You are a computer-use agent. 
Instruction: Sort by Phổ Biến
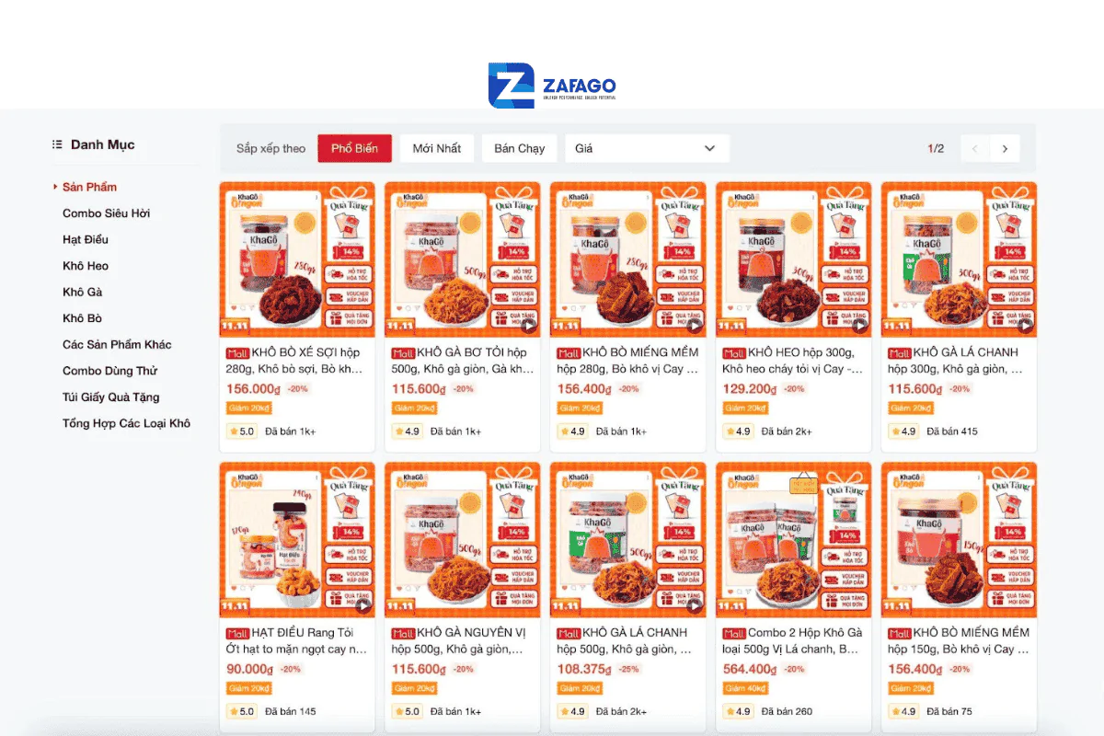(x=354, y=148)
